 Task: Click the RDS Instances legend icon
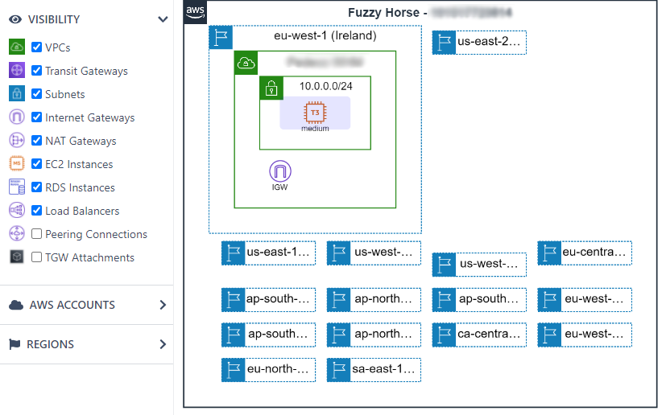tap(17, 187)
